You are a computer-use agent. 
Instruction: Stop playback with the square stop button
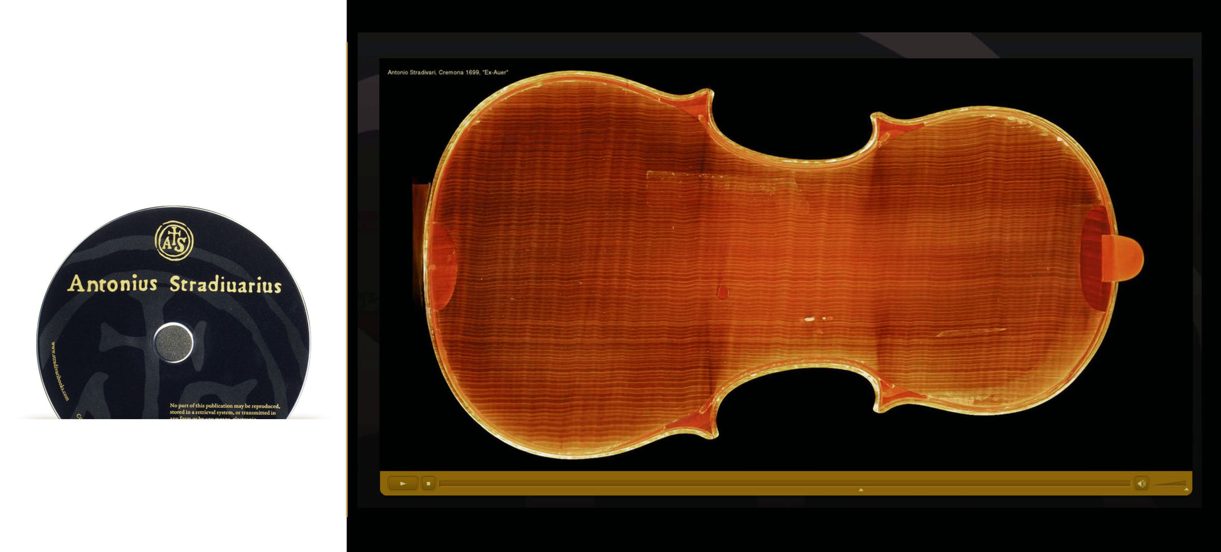point(429,483)
